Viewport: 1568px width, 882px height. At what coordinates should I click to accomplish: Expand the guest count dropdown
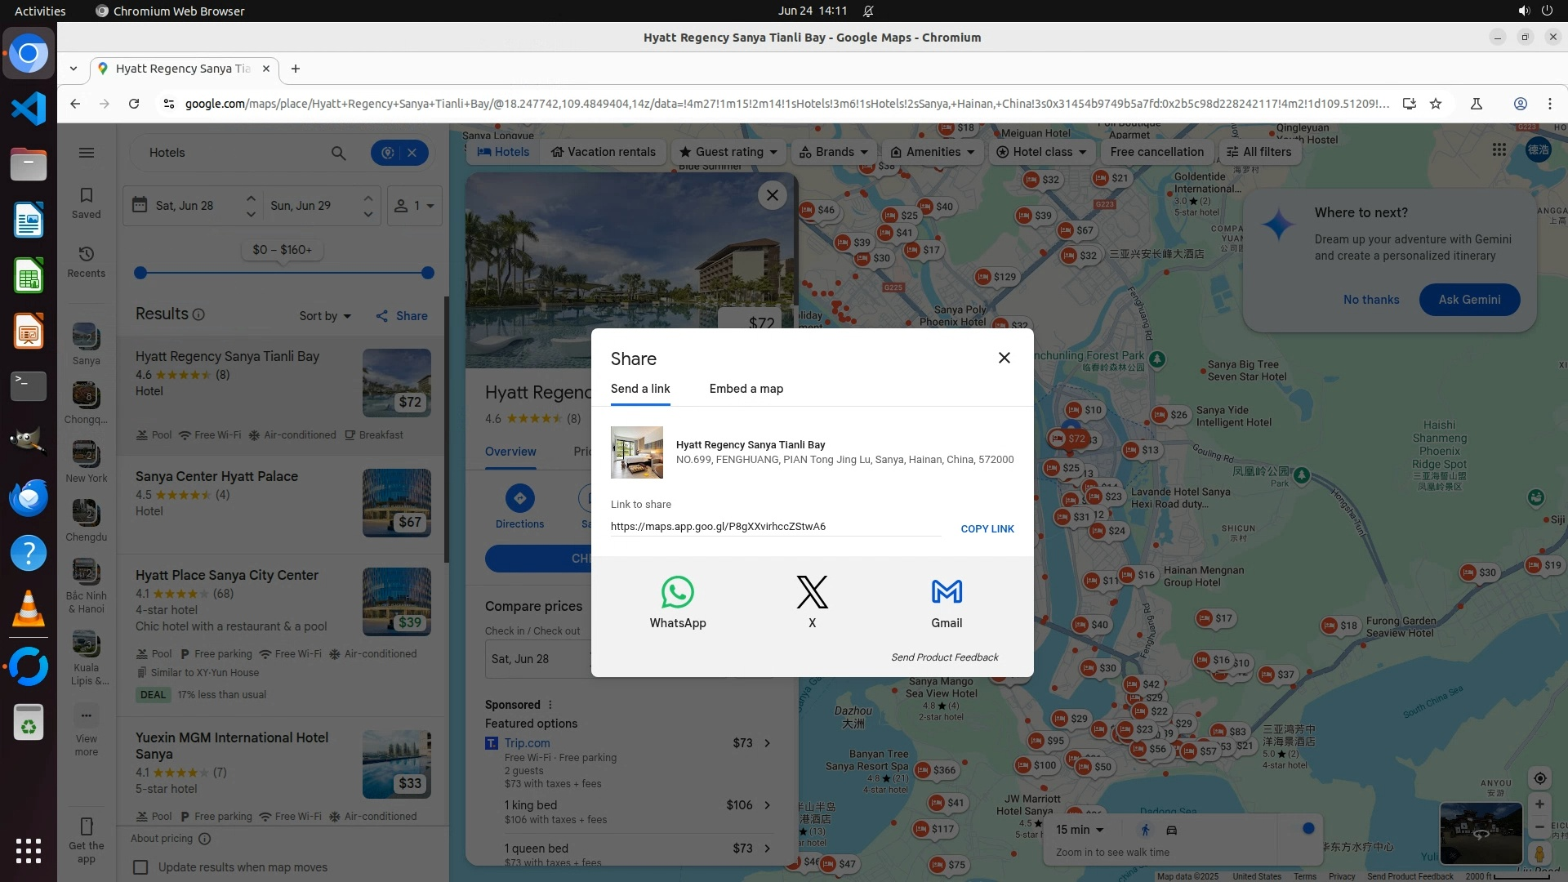coord(414,206)
